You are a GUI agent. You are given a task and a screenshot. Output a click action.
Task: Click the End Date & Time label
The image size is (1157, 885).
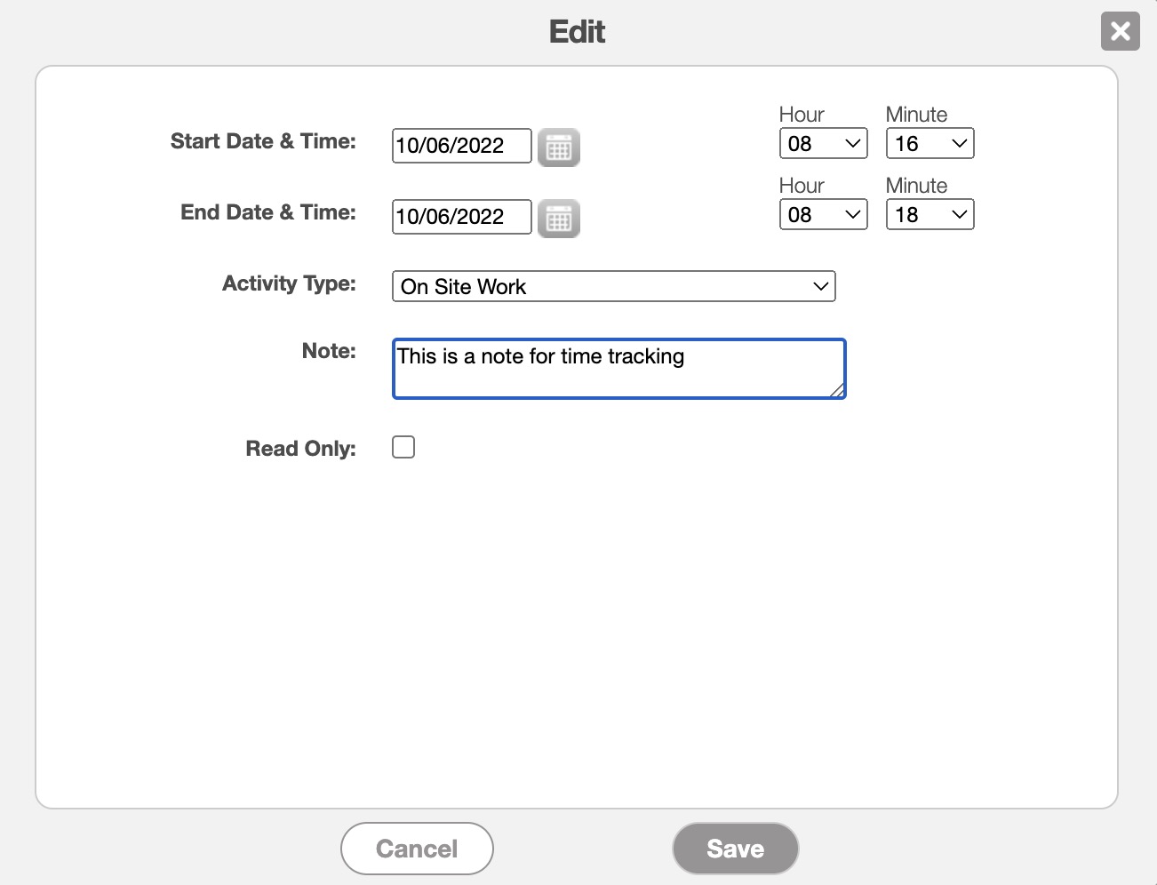[268, 212]
